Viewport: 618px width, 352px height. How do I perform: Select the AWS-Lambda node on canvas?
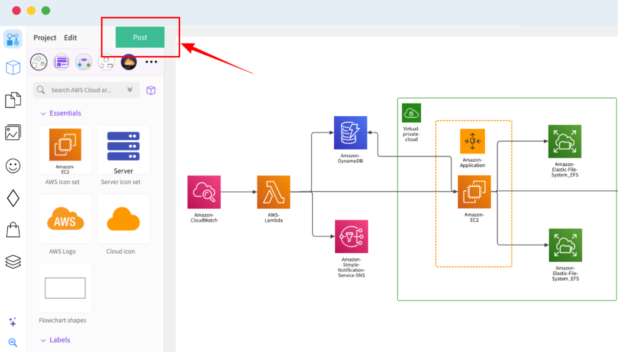coord(274,192)
